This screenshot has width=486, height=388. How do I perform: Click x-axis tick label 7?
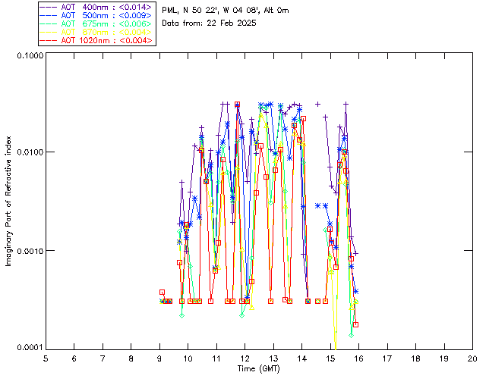(x=103, y=358)
